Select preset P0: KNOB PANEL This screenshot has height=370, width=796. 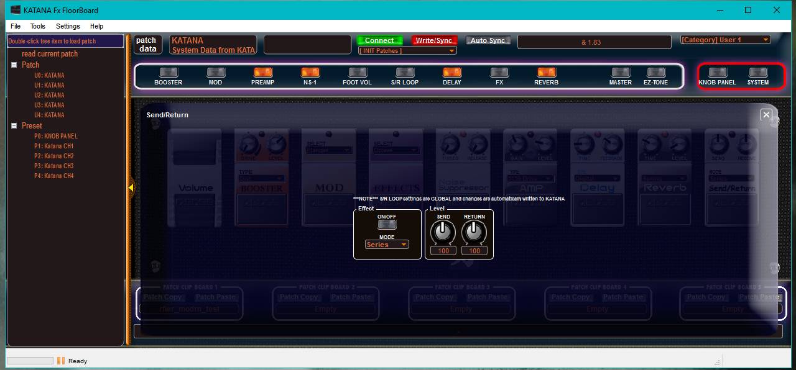pyautogui.click(x=56, y=136)
